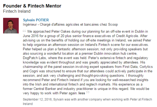This screenshot has width=157, height=107.
Task: Click the "September 12, 2016" date
Action: pos(37,99)
